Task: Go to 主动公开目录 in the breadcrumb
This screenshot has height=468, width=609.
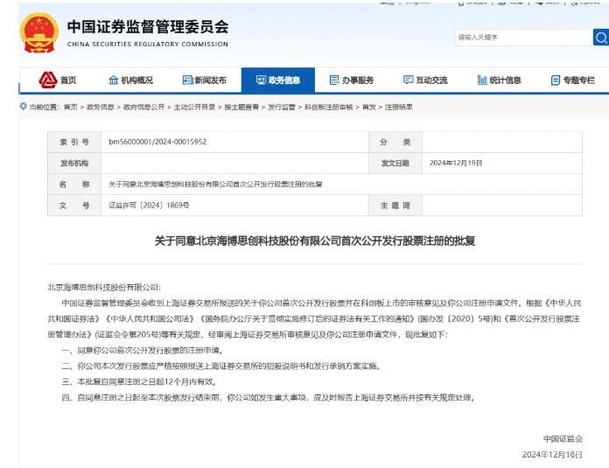Action: pos(194,107)
